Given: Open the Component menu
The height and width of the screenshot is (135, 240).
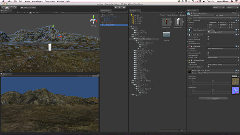Looking at the screenshot, I should click(50, 1).
